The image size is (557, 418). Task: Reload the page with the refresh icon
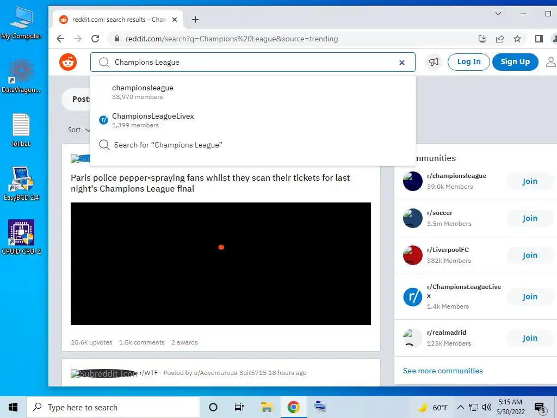tap(95, 39)
